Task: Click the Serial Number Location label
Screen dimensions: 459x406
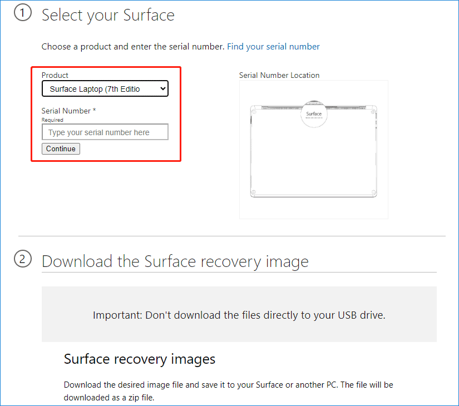Action: coord(279,75)
